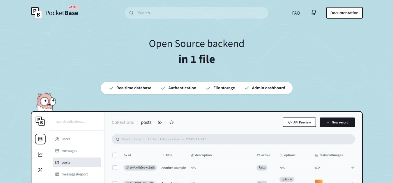Click the refresh records icon
Screen dimensions: 393x183
(171, 122)
